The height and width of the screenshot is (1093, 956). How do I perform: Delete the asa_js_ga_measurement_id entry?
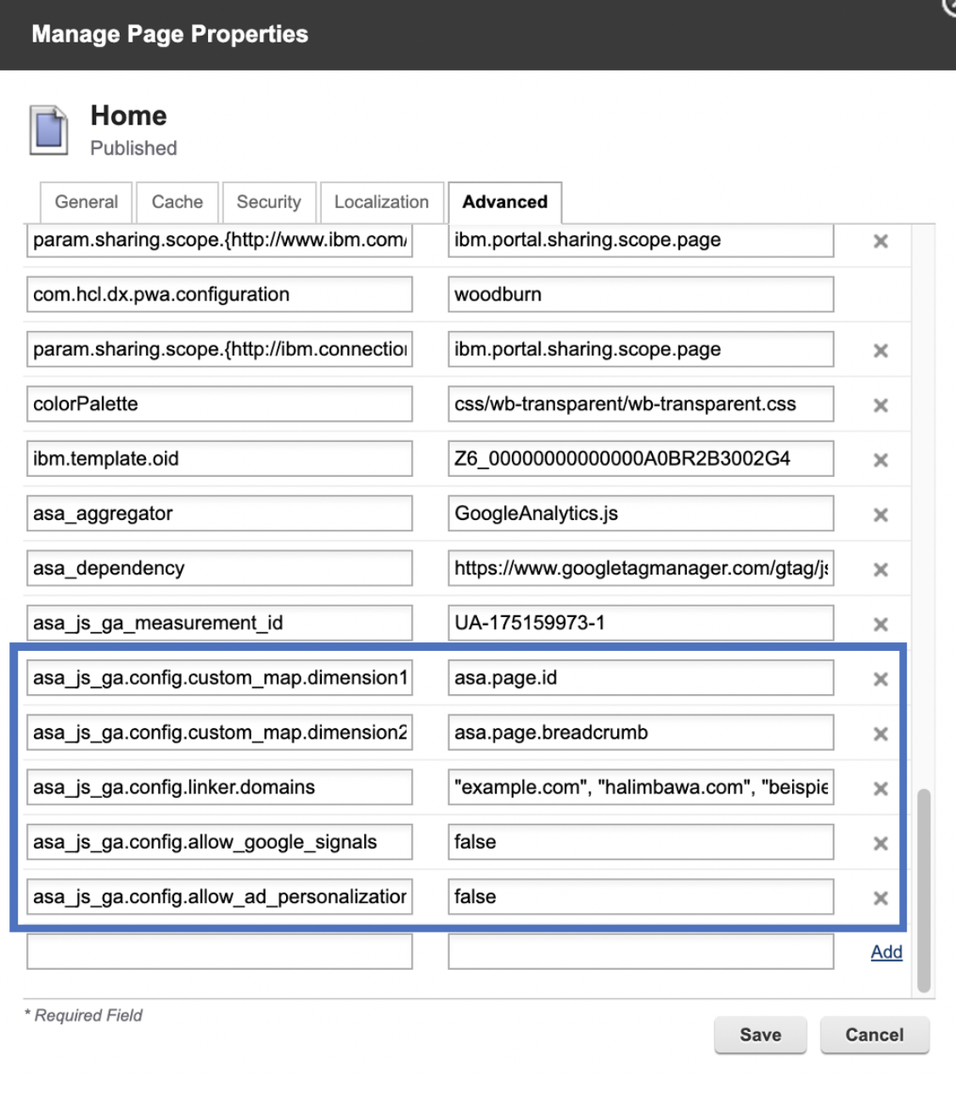(880, 623)
